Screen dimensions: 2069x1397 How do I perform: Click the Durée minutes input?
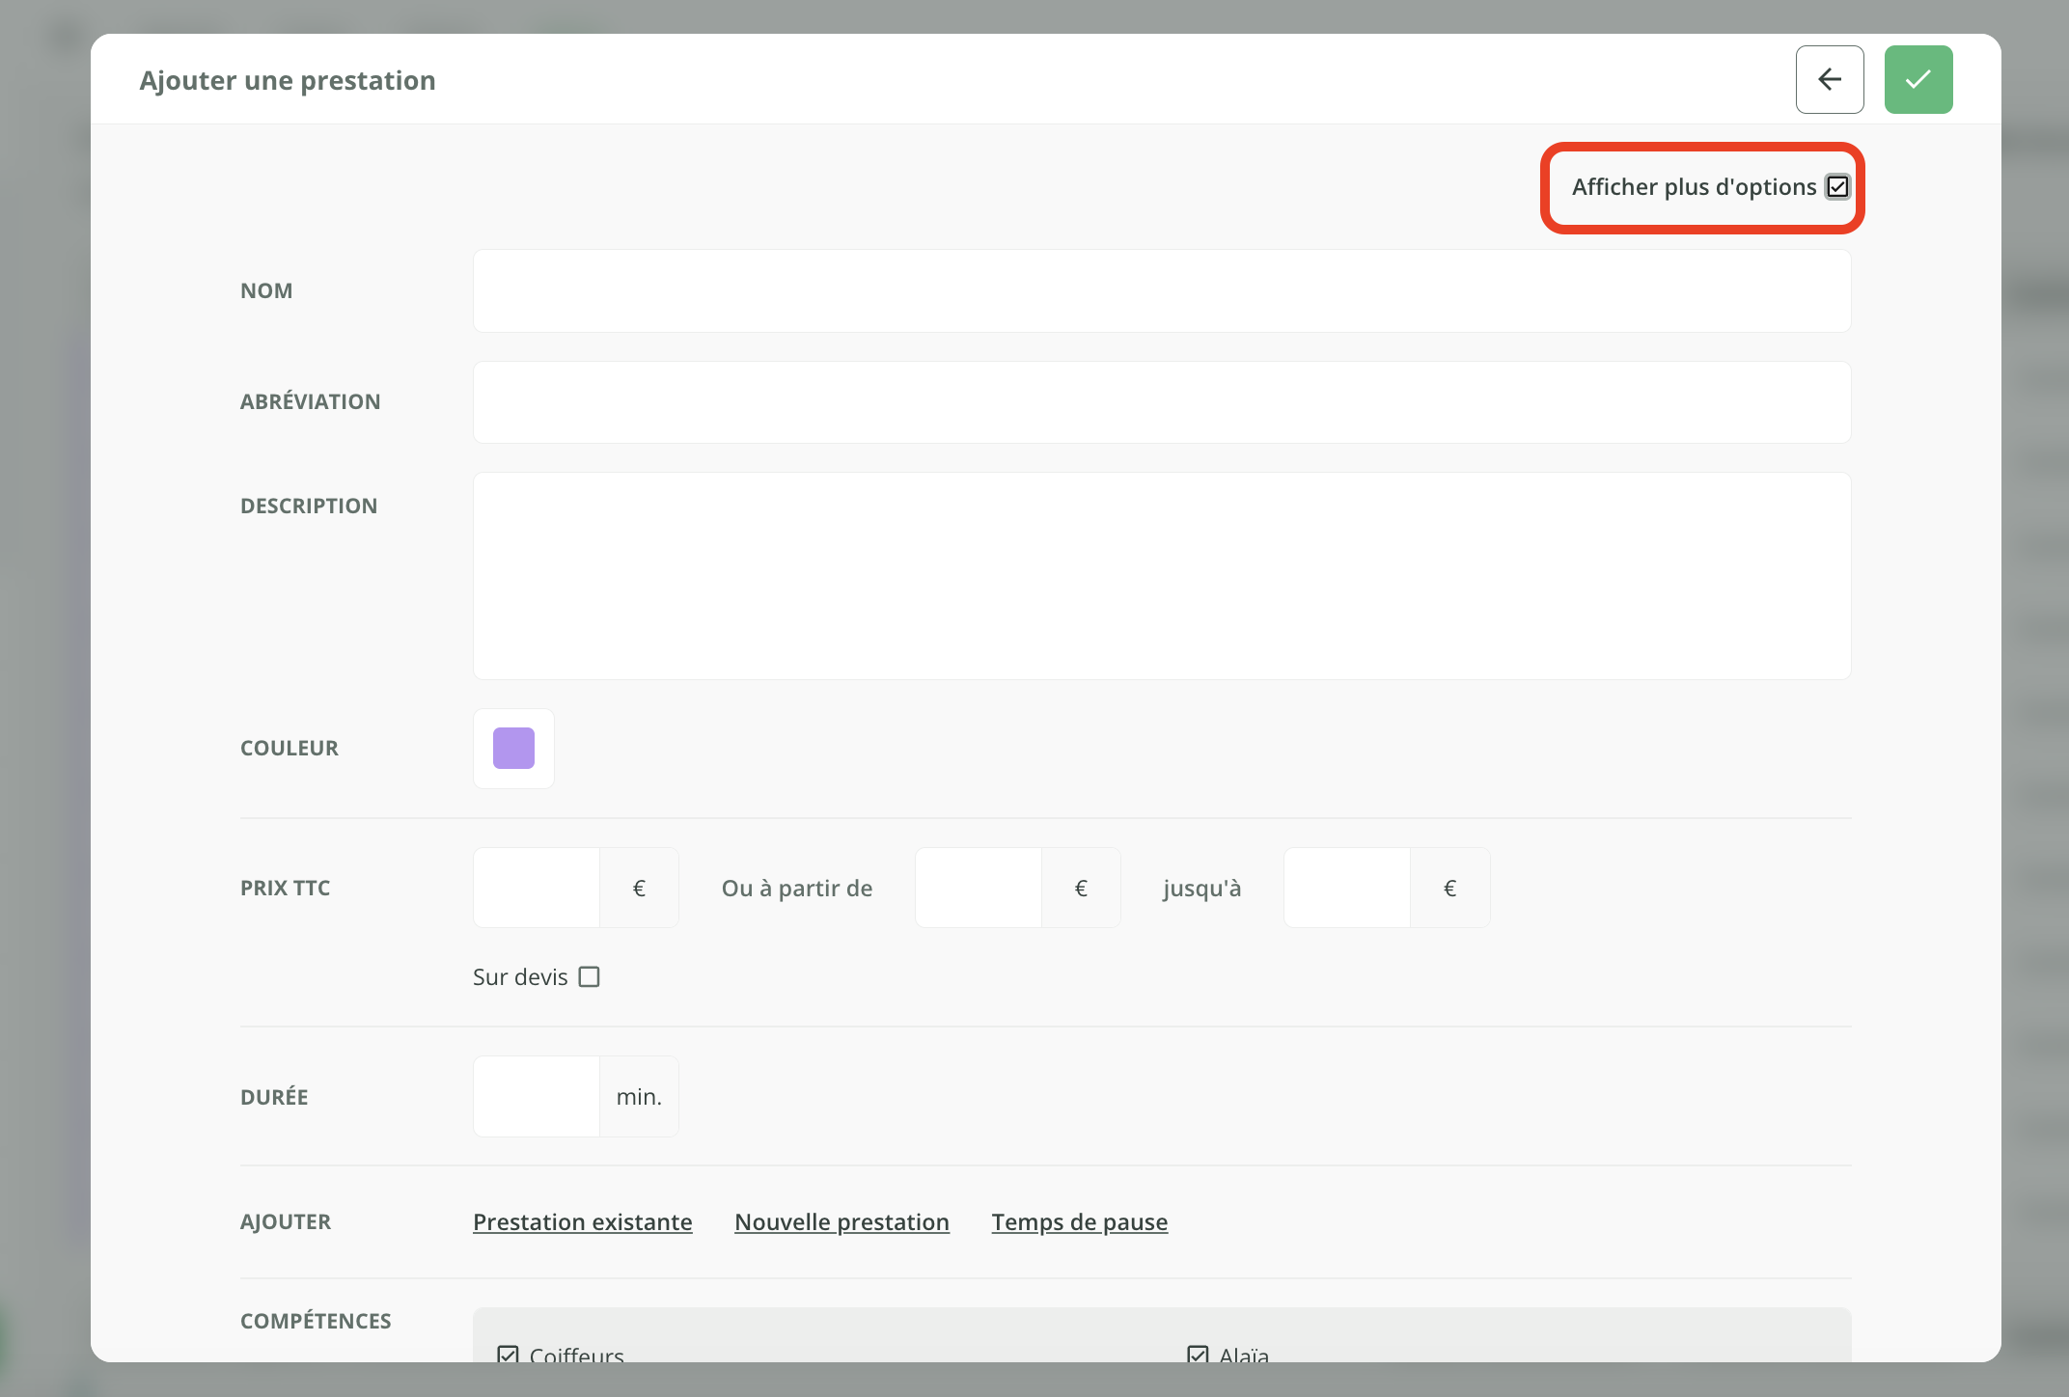click(x=537, y=1097)
